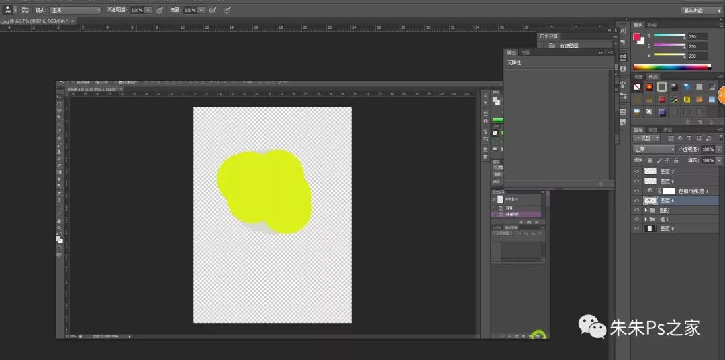Expand the 组 1 layer group
Image resolution: width=725 pixels, height=360 pixels.
(x=646, y=219)
